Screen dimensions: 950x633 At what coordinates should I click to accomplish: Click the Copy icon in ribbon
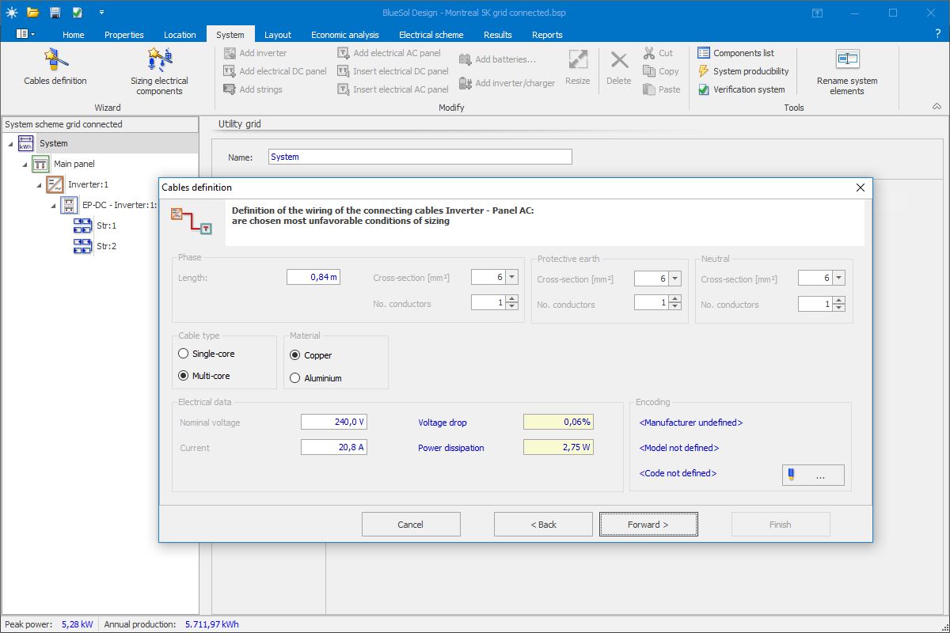649,71
